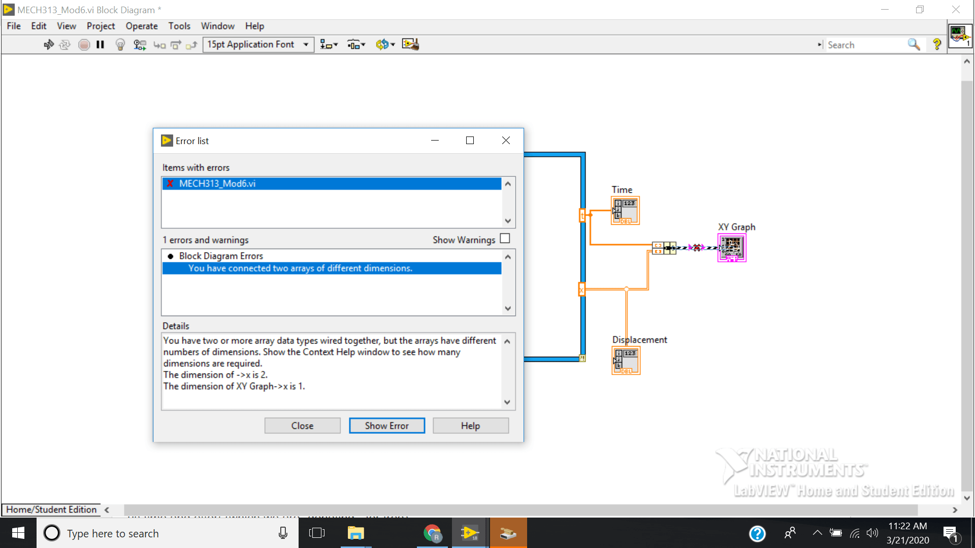Image resolution: width=975 pixels, height=548 pixels.
Task: Click the Context Help question mark
Action: [x=937, y=45]
